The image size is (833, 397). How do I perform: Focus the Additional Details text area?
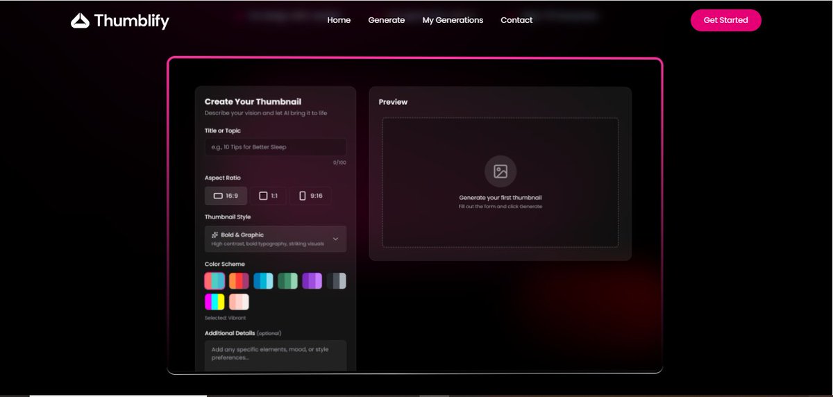click(x=276, y=355)
